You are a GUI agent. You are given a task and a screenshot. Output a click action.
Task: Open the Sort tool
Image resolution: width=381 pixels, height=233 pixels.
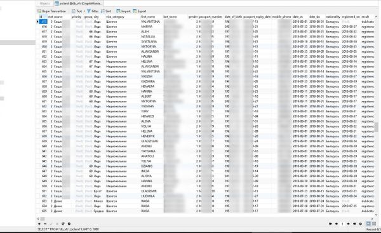pos(106,11)
